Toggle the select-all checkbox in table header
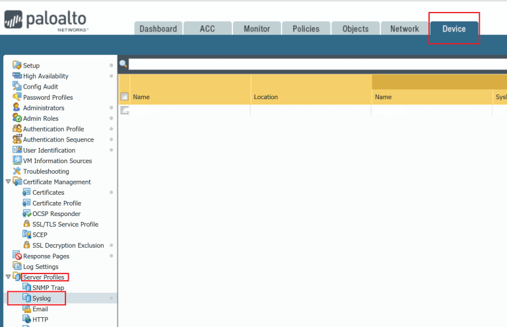 124,96
